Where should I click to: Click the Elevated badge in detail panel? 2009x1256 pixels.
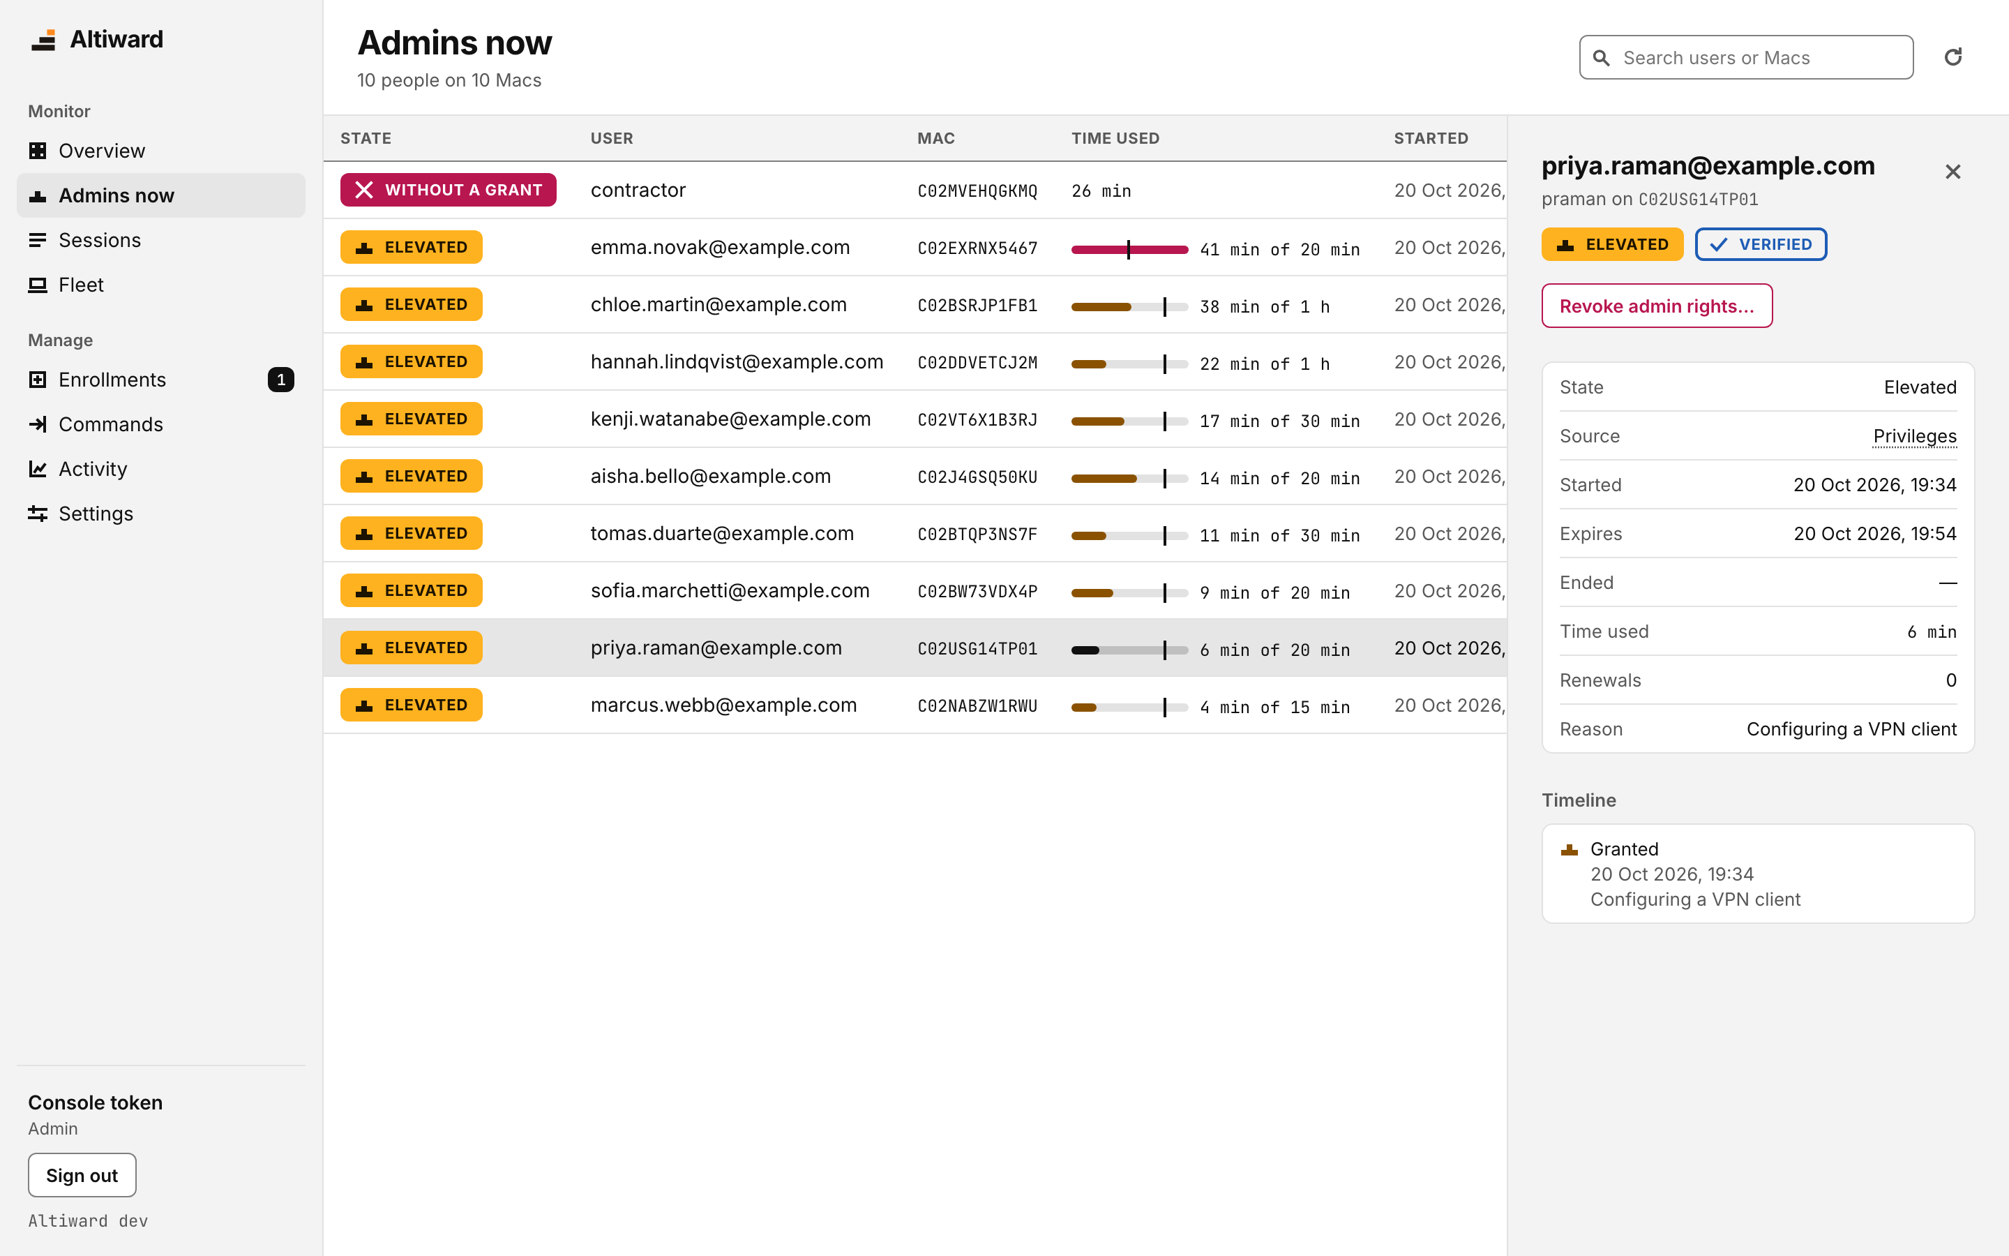pyautogui.click(x=1612, y=244)
